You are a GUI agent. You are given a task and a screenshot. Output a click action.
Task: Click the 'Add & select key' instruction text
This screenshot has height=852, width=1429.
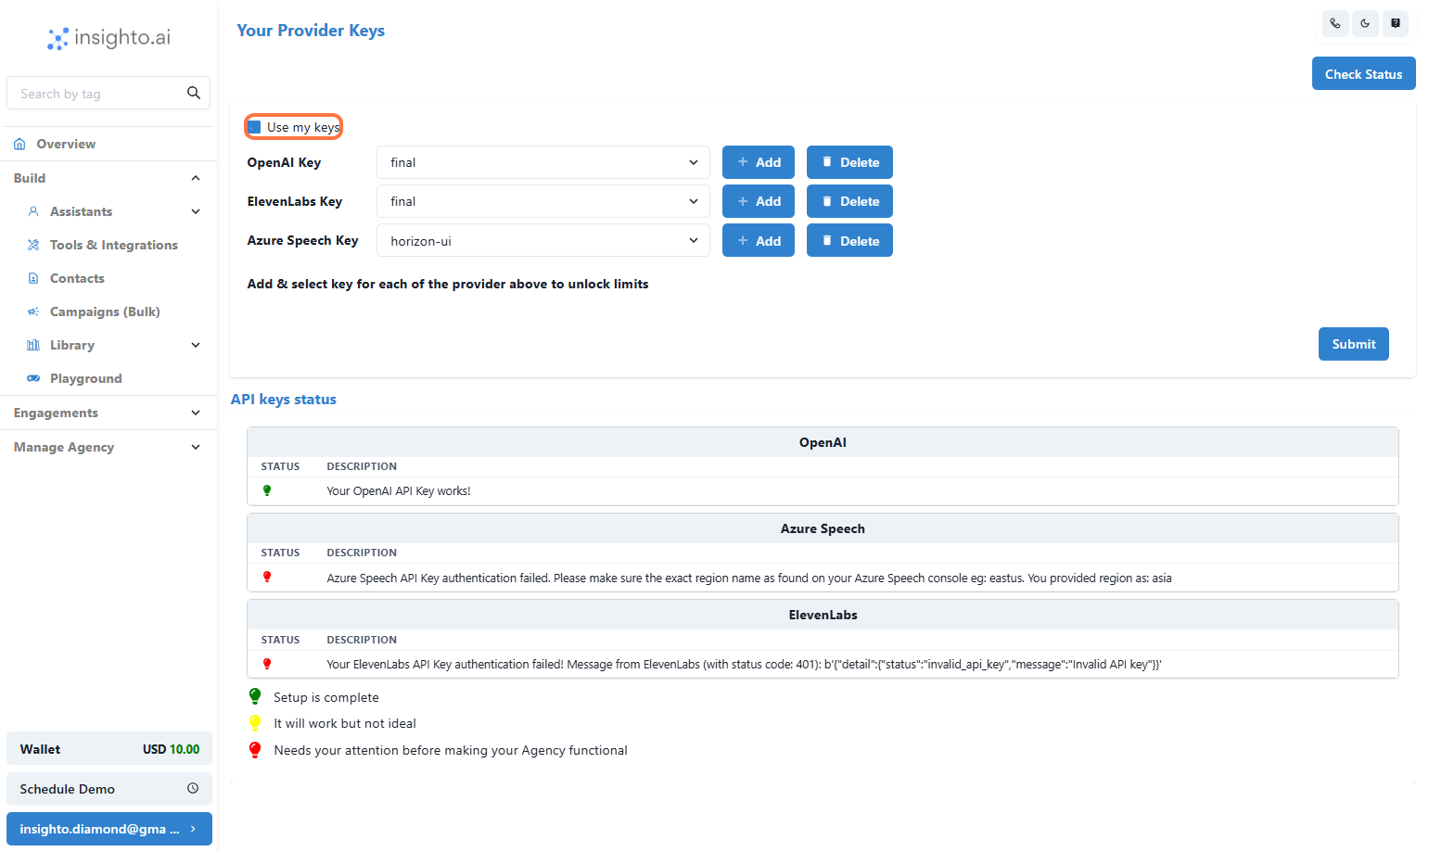tap(448, 284)
